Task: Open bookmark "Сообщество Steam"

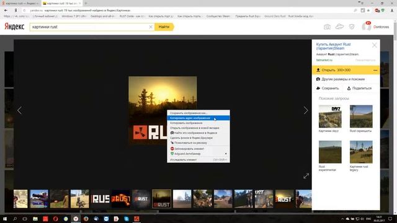Action: coord(218,16)
